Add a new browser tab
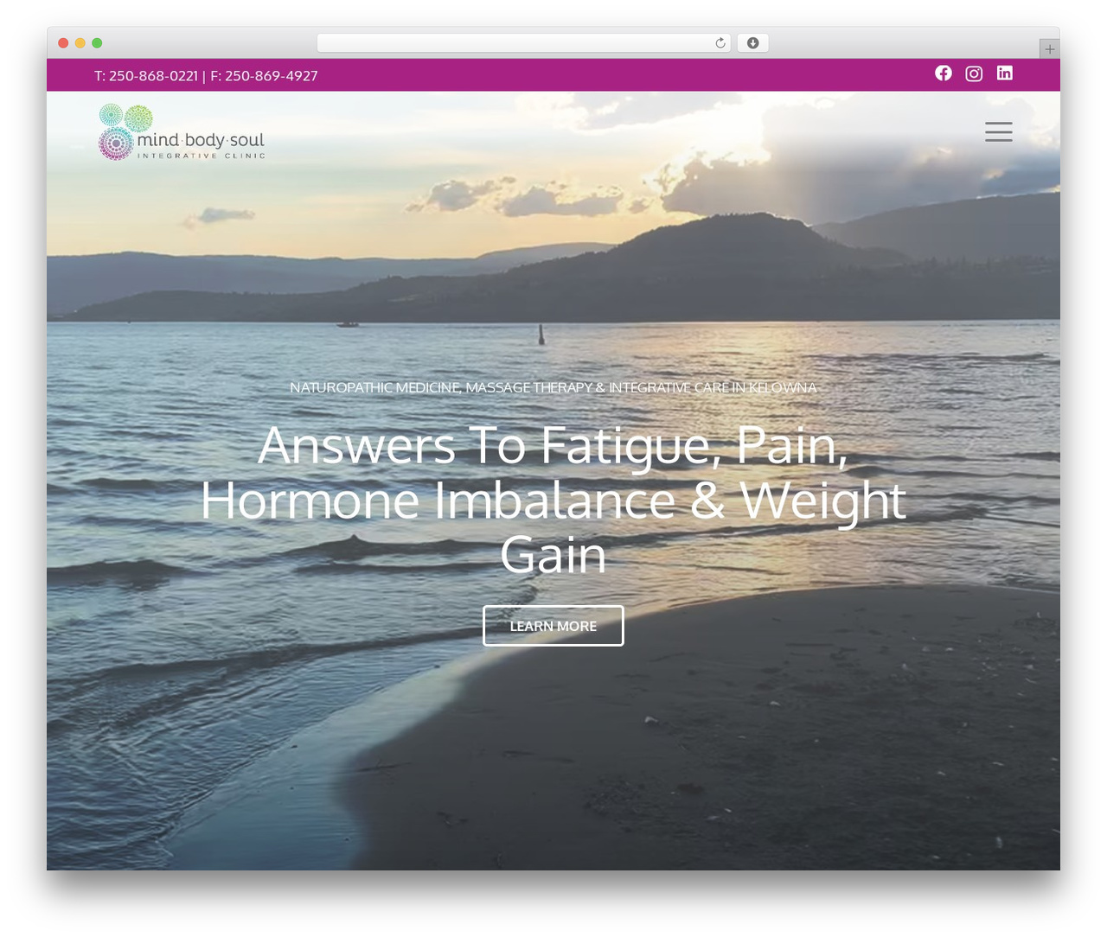 tap(1049, 49)
